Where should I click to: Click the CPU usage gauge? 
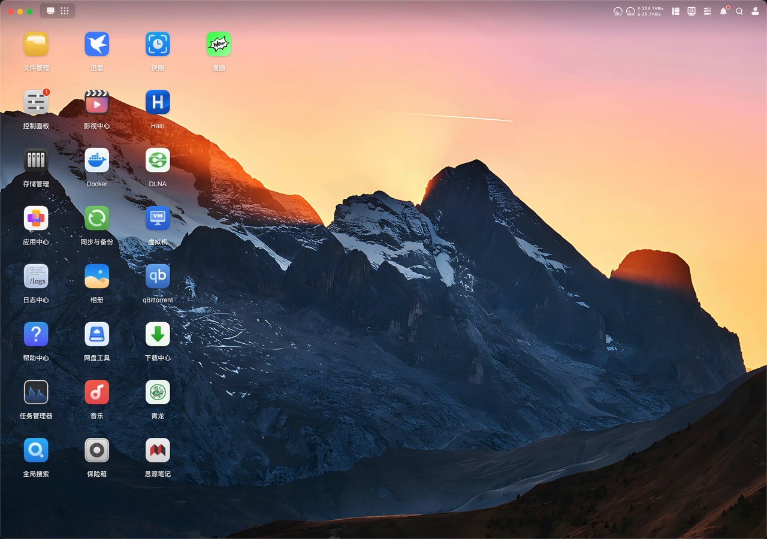(618, 11)
